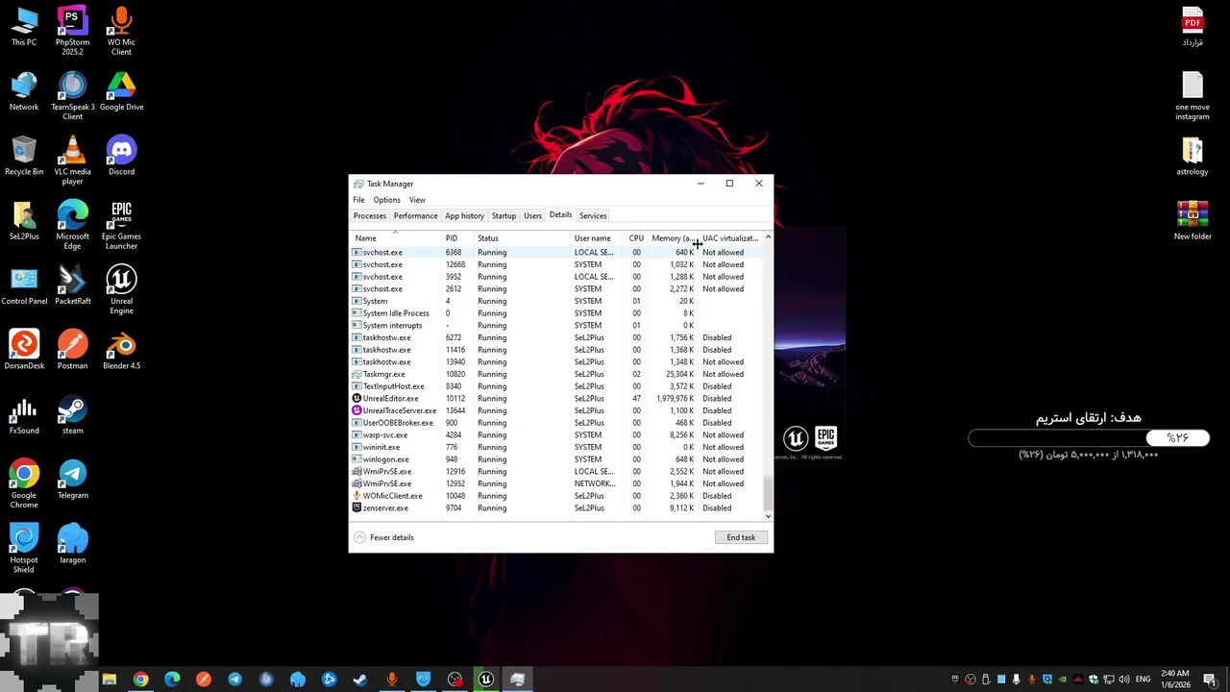Select the Google Drive desktop icon

(121, 92)
